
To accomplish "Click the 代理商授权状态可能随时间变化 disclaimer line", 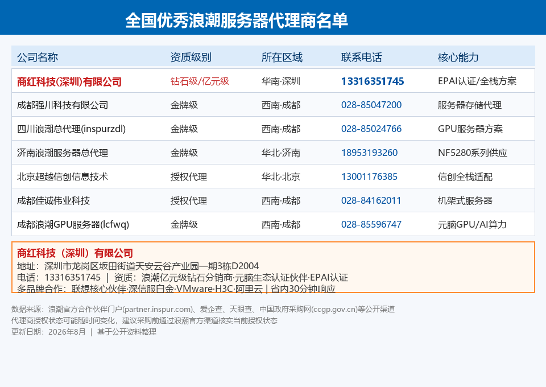I will [144, 320].
